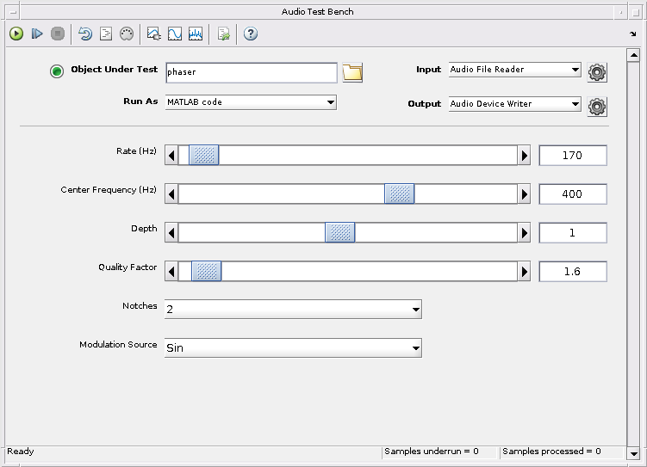The image size is (647, 467).
Task: Increase Center Frequency with the right arrow
Action: tap(524, 194)
